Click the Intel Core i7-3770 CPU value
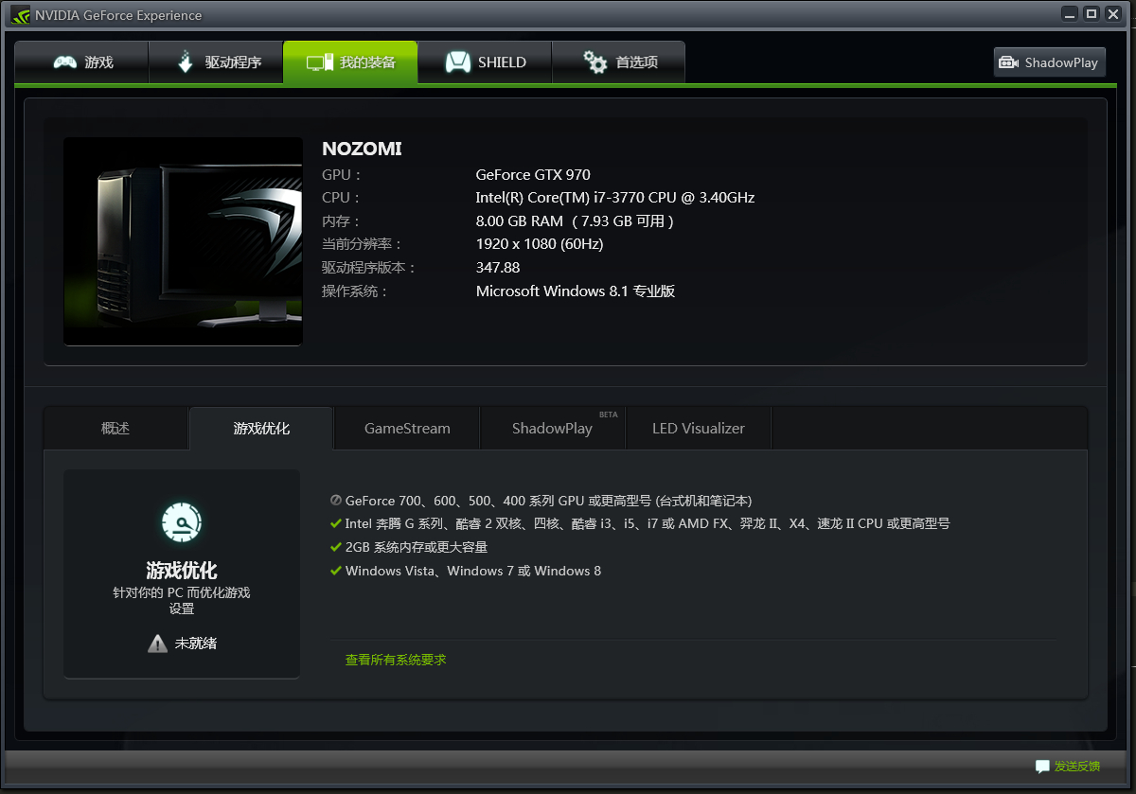1136x794 pixels. [615, 198]
